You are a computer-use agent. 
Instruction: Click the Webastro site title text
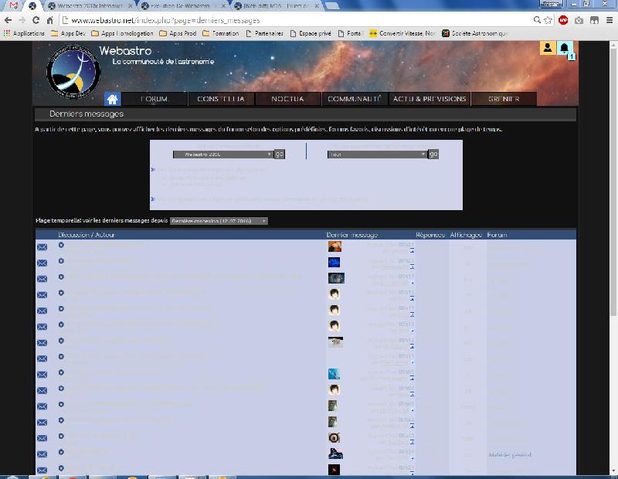pyautogui.click(x=125, y=51)
